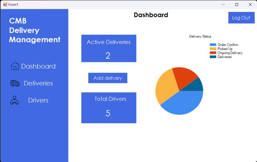The height and width of the screenshot is (162, 257).
Task: Click the house icon beside Dashboard
Action: [x=15, y=66]
